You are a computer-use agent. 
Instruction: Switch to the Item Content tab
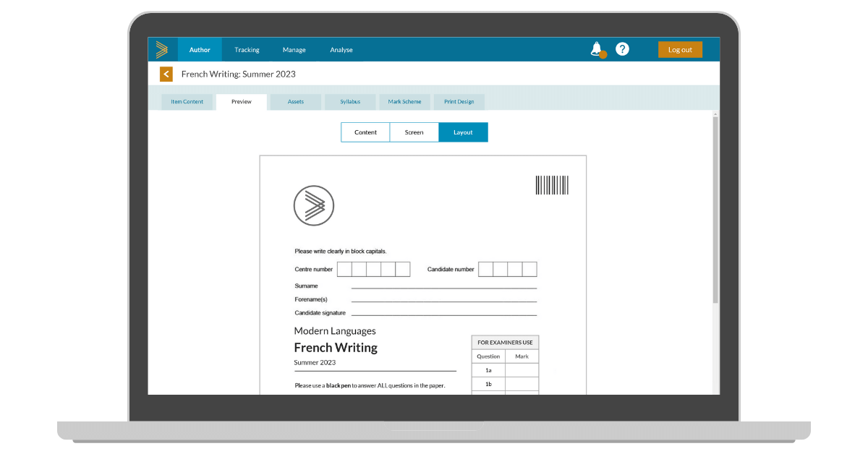(187, 102)
